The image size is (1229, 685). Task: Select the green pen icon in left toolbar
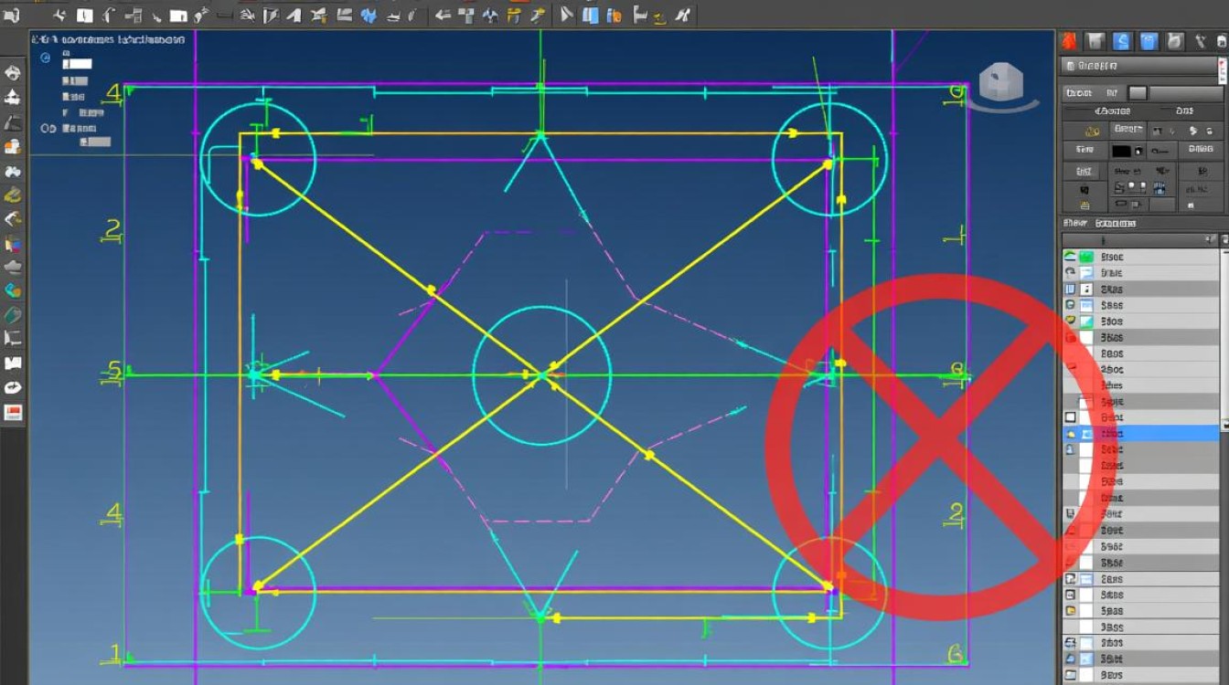(13, 315)
